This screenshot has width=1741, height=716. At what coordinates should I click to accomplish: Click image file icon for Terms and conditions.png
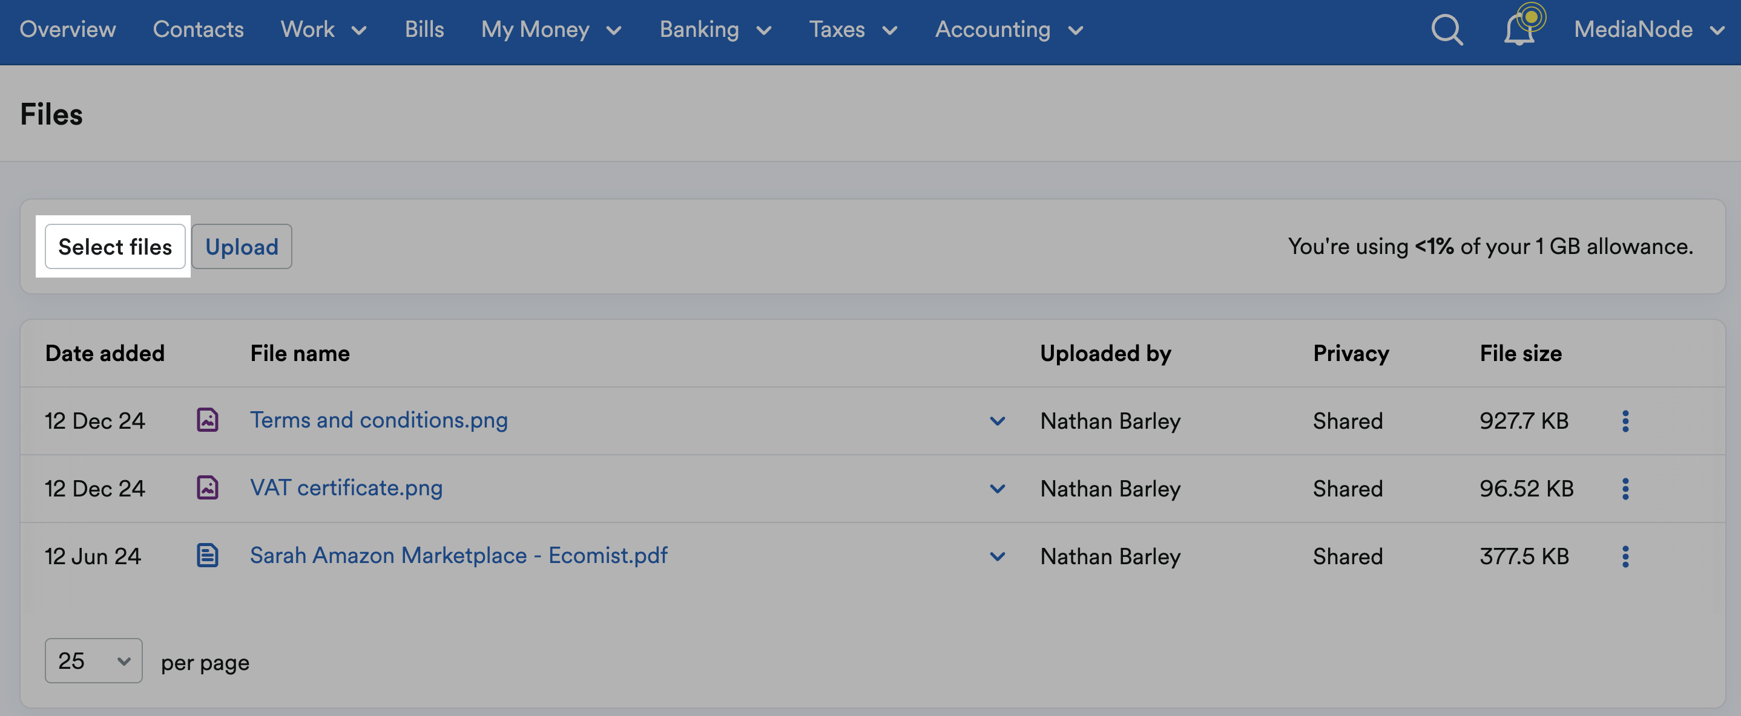tap(208, 420)
